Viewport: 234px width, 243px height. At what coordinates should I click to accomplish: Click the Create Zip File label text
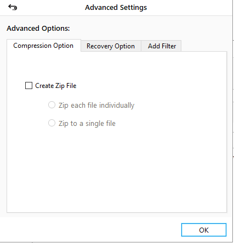point(56,86)
